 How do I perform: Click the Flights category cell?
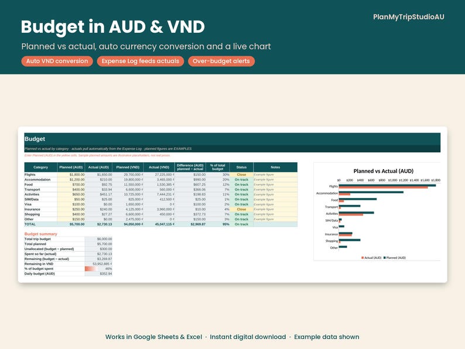coord(40,174)
